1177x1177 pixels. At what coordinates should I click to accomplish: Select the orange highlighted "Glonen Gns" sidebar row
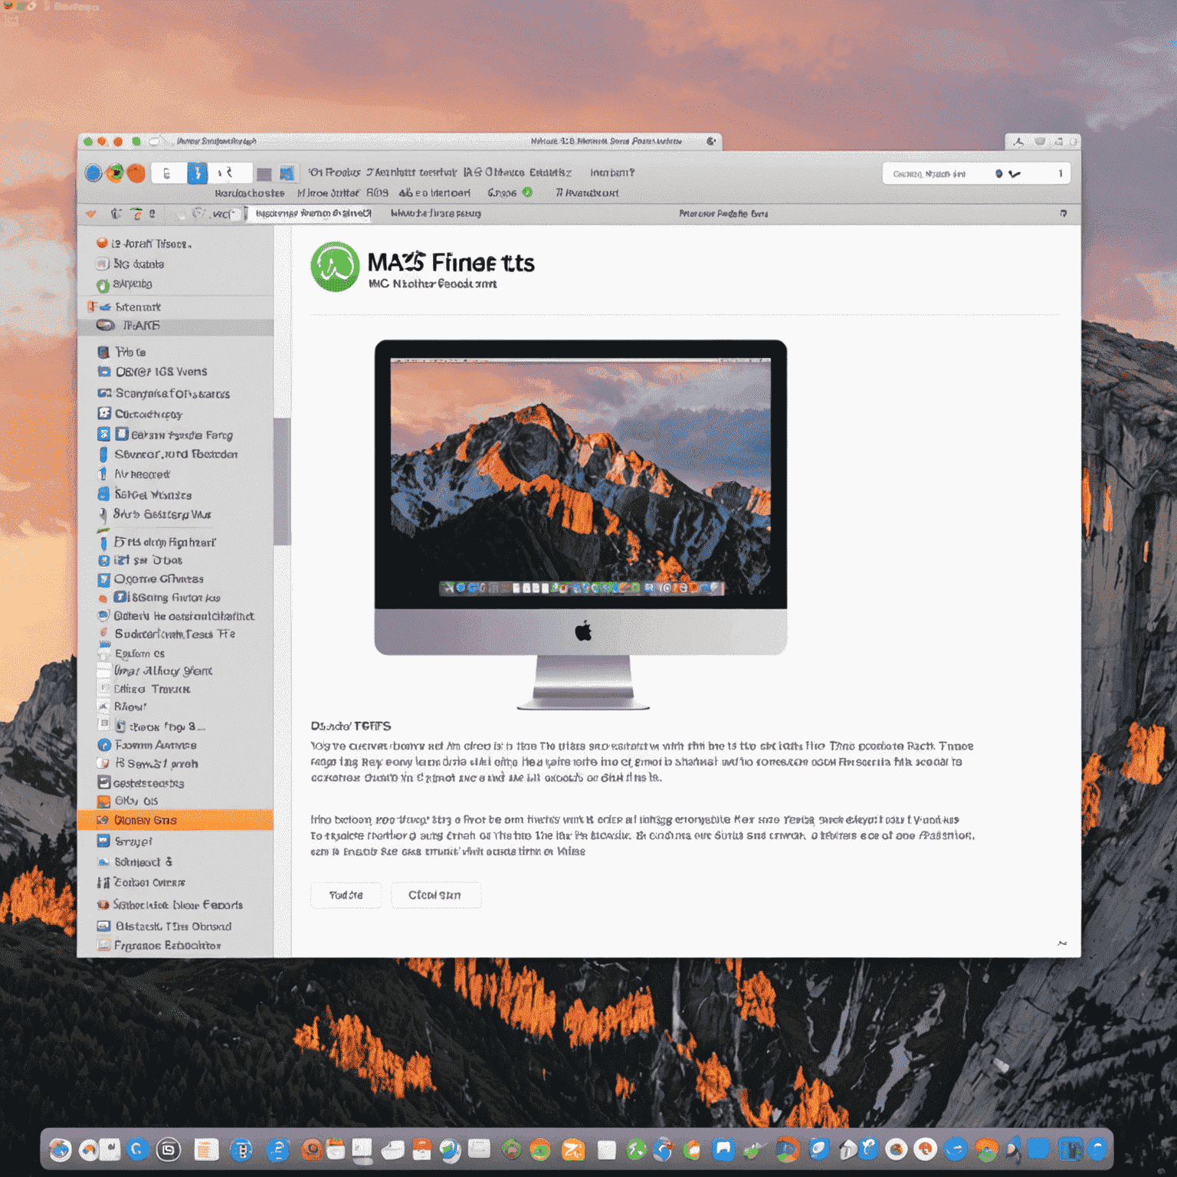(175, 820)
